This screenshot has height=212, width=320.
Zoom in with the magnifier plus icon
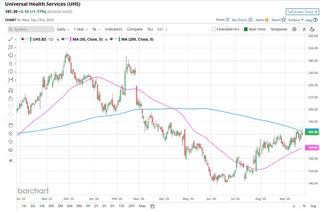click(x=11, y=134)
